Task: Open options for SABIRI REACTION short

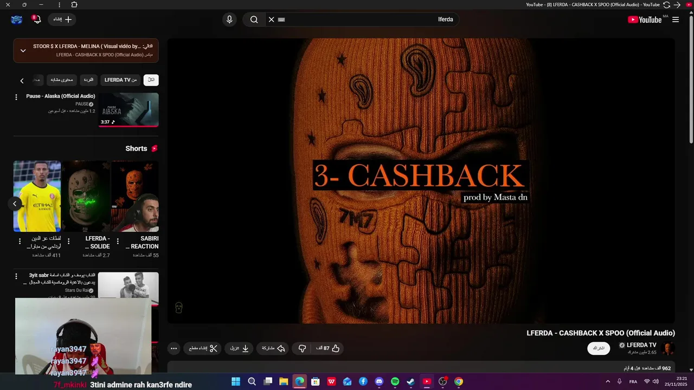Action: [118, 241]
